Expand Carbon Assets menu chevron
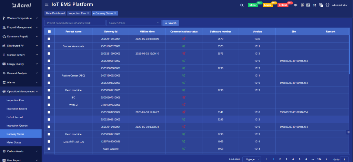Image resolution: width=353 pixels, height=162 pixels. tap(37, 151)
